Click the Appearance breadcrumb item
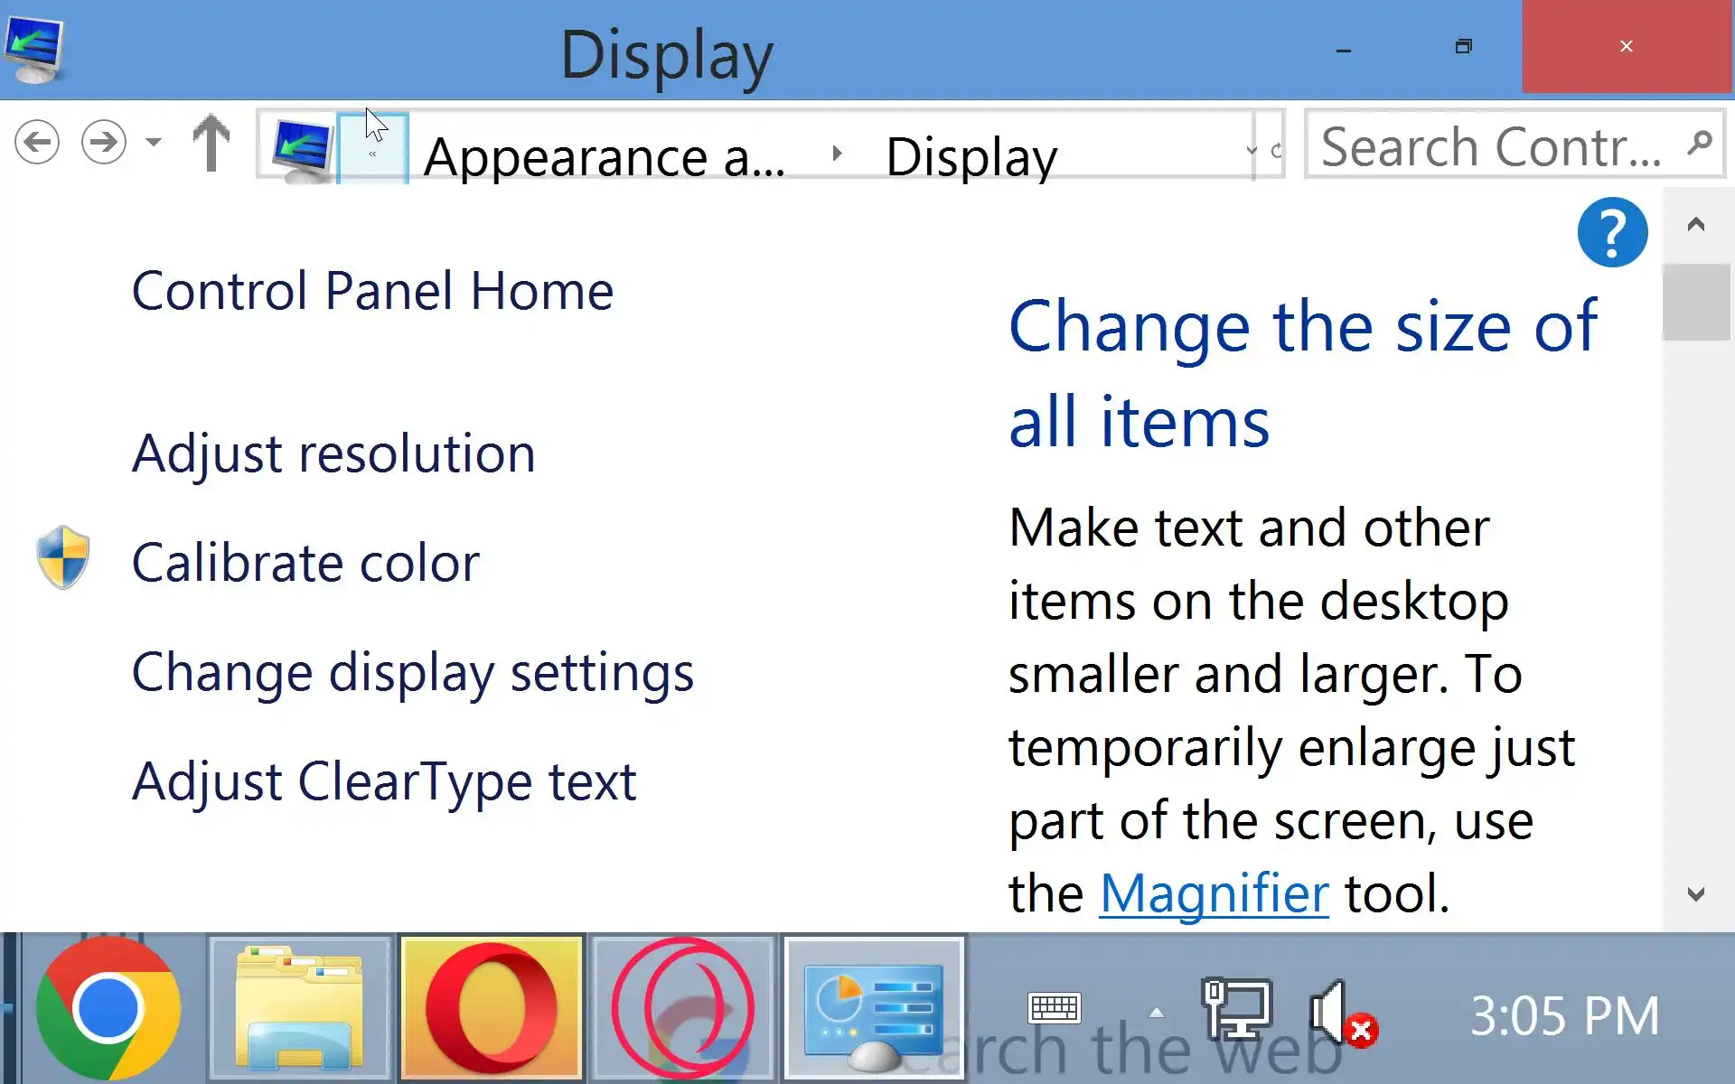 [x=604, y=157]
